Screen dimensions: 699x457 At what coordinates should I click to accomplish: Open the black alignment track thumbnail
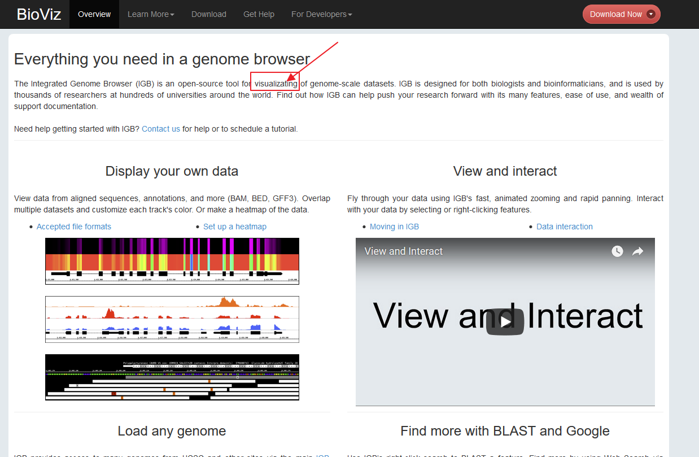point(172,377)
